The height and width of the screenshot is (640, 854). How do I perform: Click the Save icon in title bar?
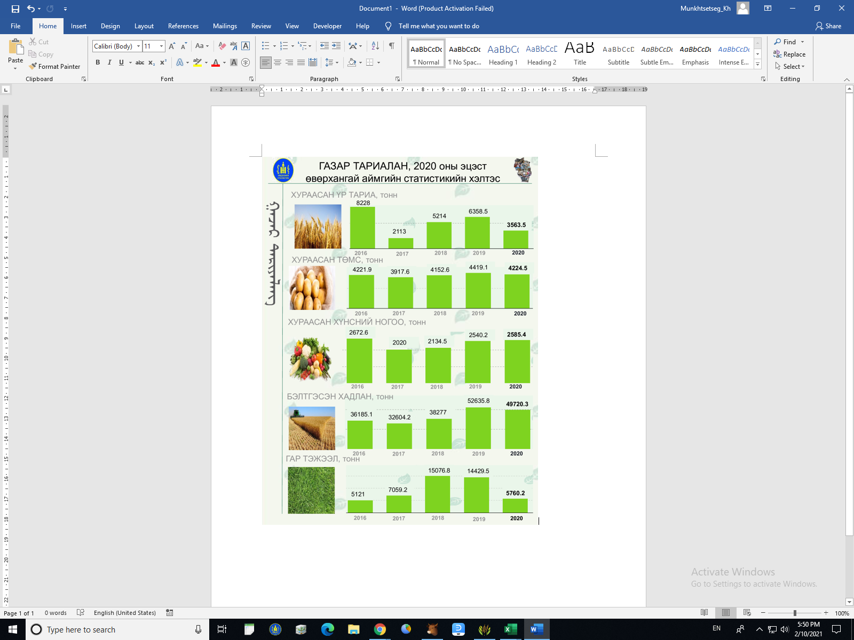point(15,9)
